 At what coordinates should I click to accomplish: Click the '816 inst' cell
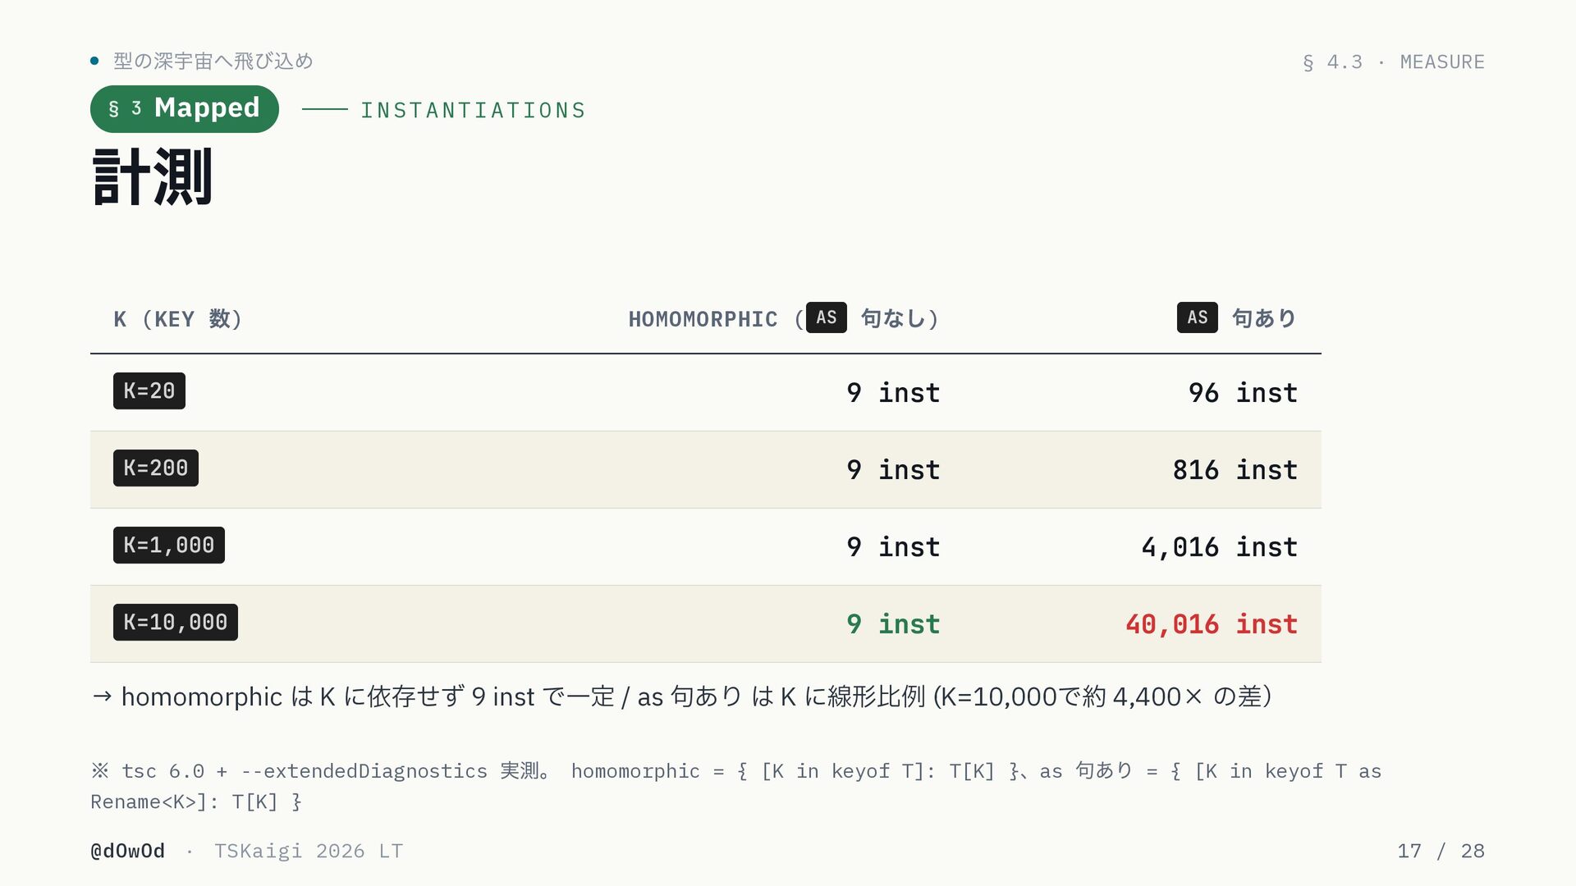tap(1235, 470)
